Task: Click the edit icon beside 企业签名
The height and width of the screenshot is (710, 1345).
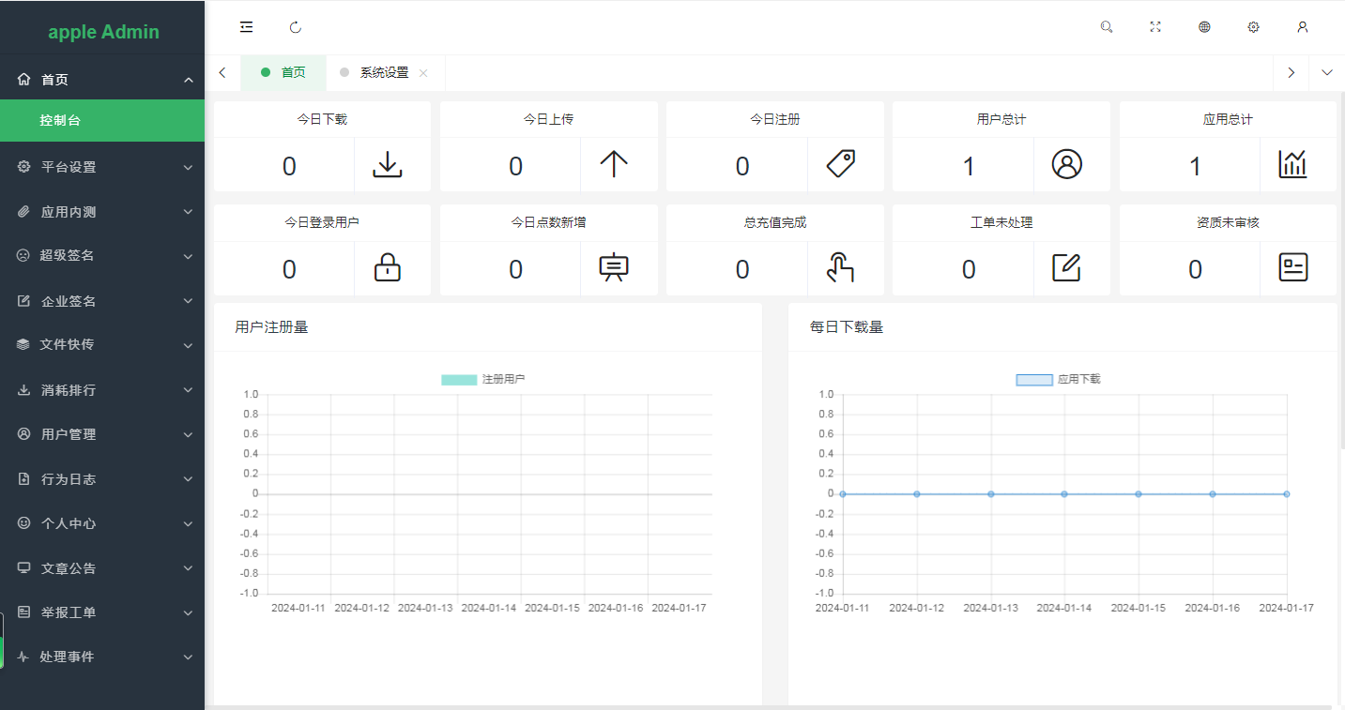Action: (24, 301)
